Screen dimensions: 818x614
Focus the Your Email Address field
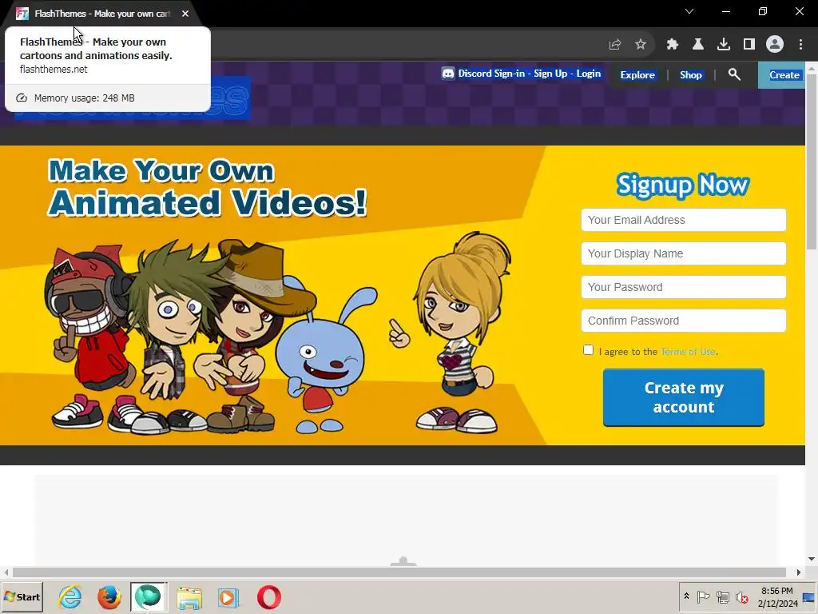[x=684, y=220]
